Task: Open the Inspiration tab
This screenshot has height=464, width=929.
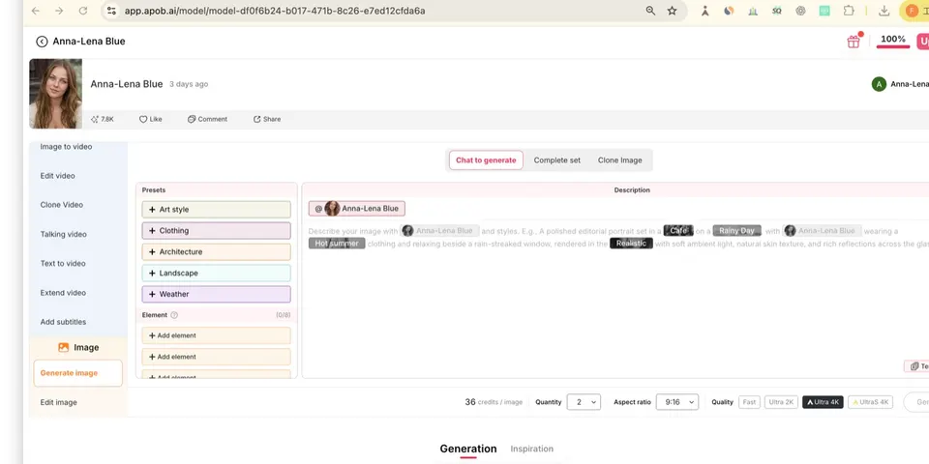Action: (x=532, y=449)
